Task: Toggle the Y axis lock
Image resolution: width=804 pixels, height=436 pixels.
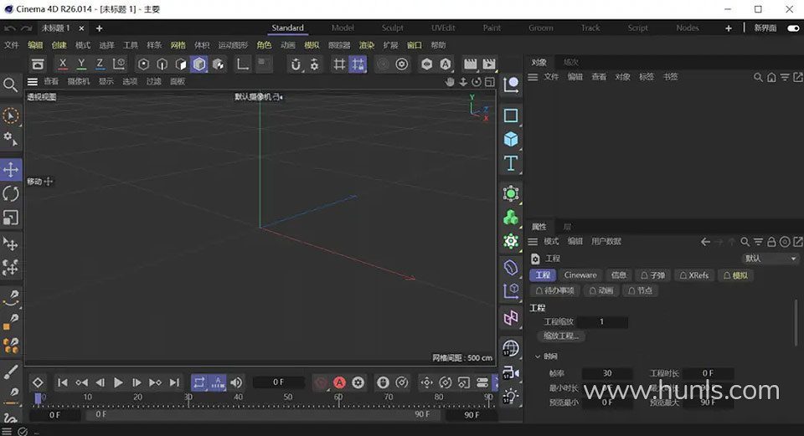Action: click(x=81, y=64)
